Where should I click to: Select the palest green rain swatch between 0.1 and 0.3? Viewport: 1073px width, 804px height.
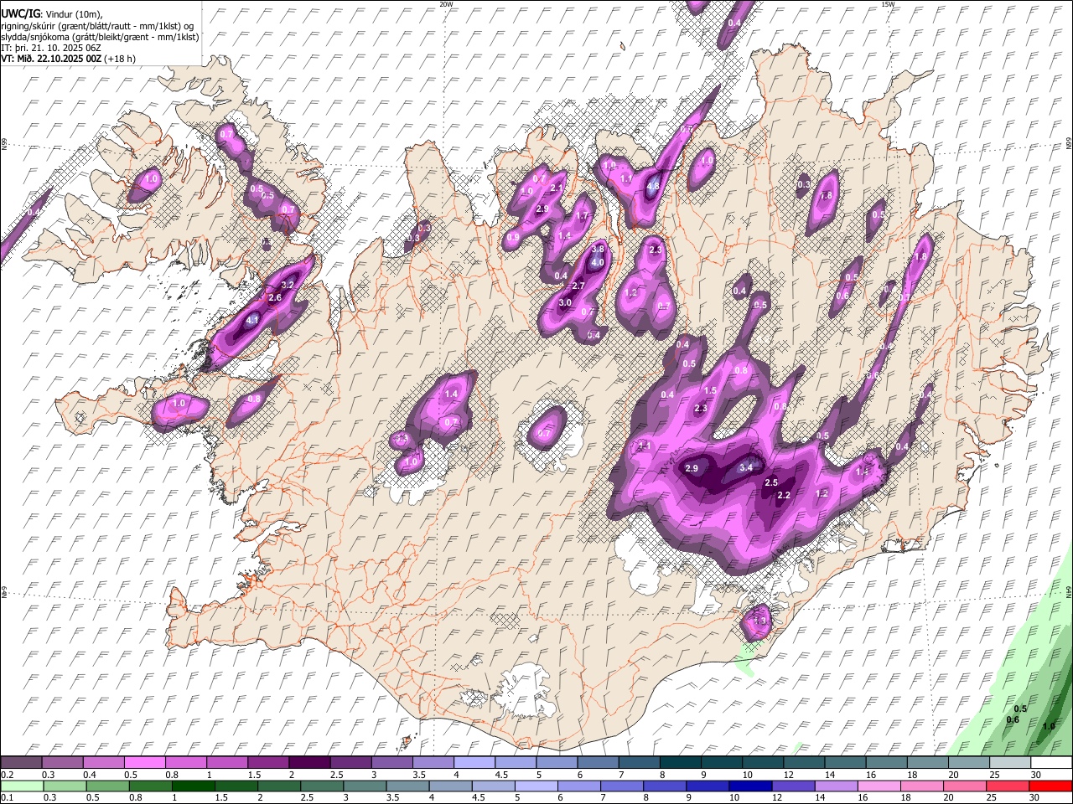(23, 786)
